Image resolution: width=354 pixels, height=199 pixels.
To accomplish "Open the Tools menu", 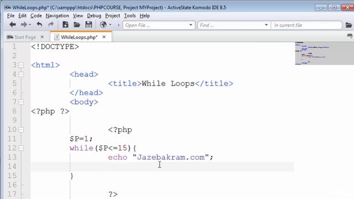I will (x=130, y=16).
